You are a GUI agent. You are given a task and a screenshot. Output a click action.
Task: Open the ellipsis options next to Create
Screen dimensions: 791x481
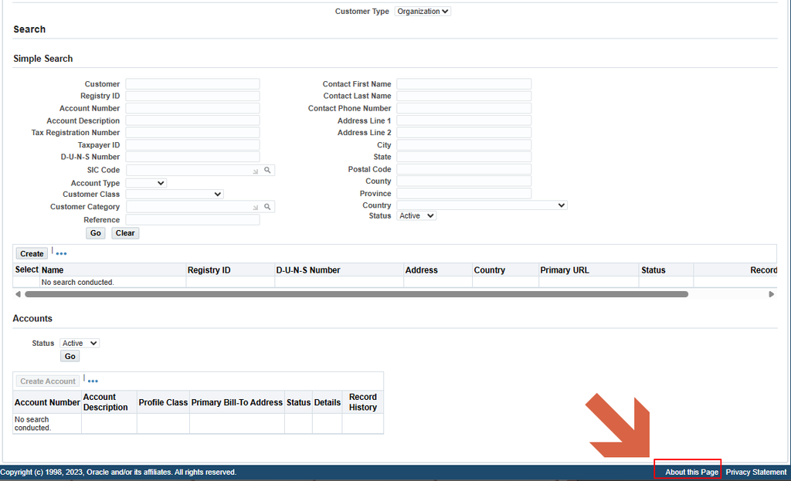61,253
